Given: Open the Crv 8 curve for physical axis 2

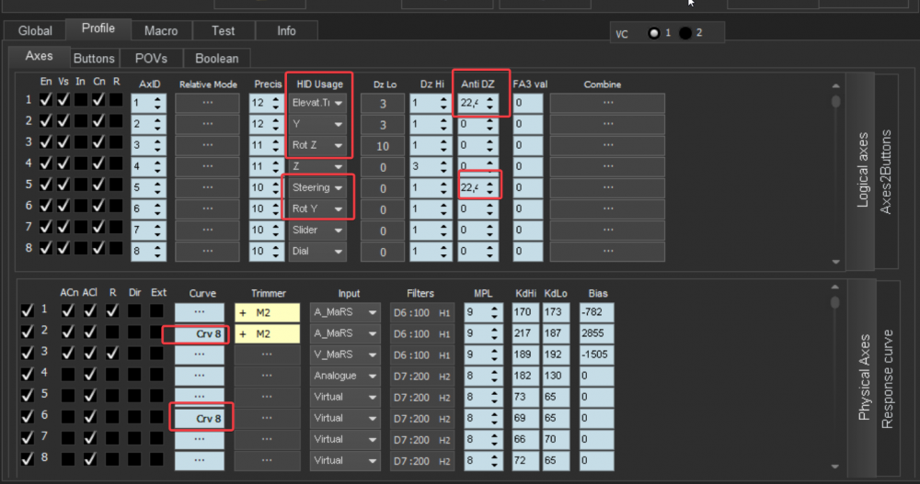Looking at the screenshot, I should point(201,333).
